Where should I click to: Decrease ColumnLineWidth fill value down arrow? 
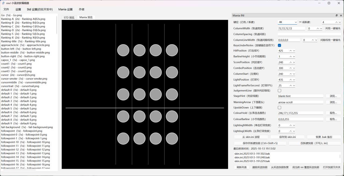pos(316,40)
